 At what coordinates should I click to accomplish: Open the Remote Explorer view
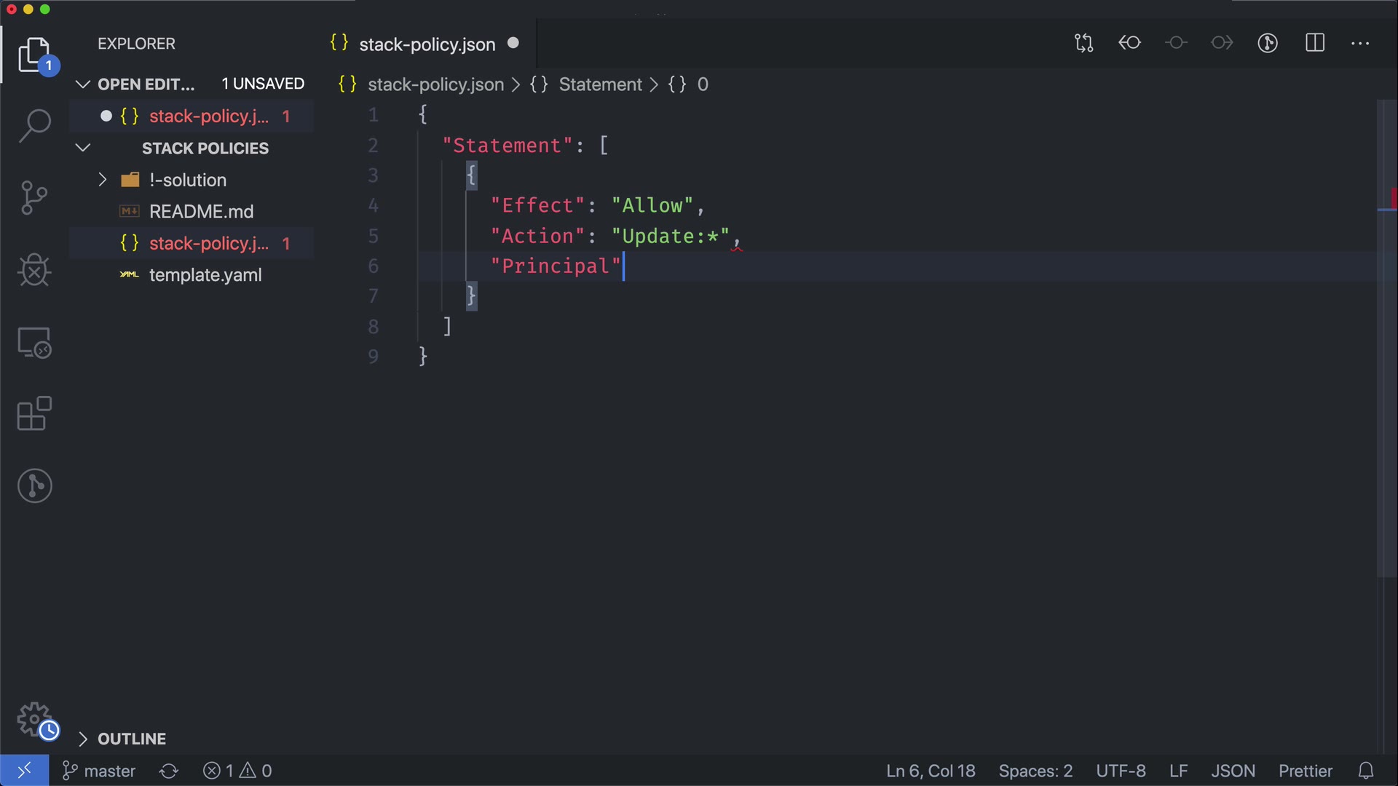[34, 342]
